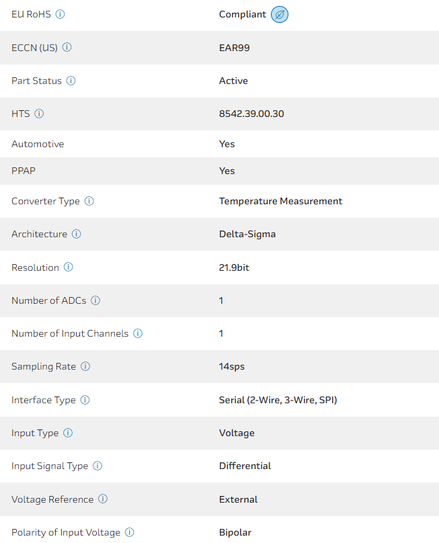Show info for Input Type
439x543 pixels.
[x=68, y=433]
